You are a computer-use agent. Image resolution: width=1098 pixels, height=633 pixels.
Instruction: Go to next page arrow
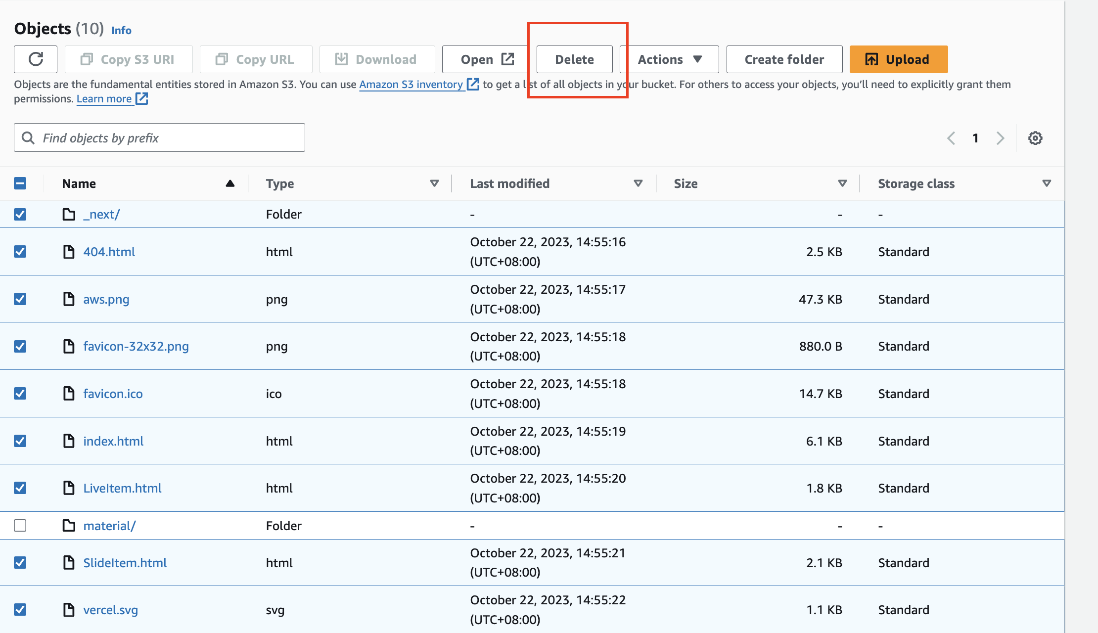coord(1000,138)
